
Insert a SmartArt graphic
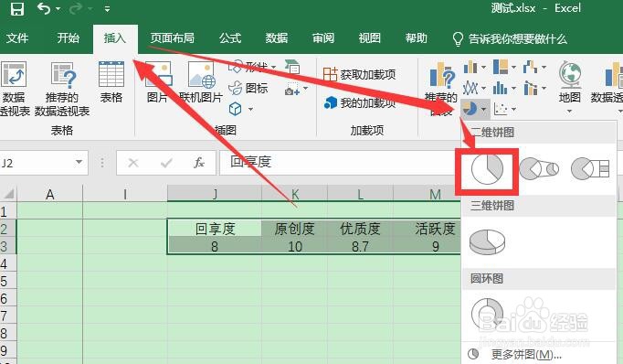point(292,67)
